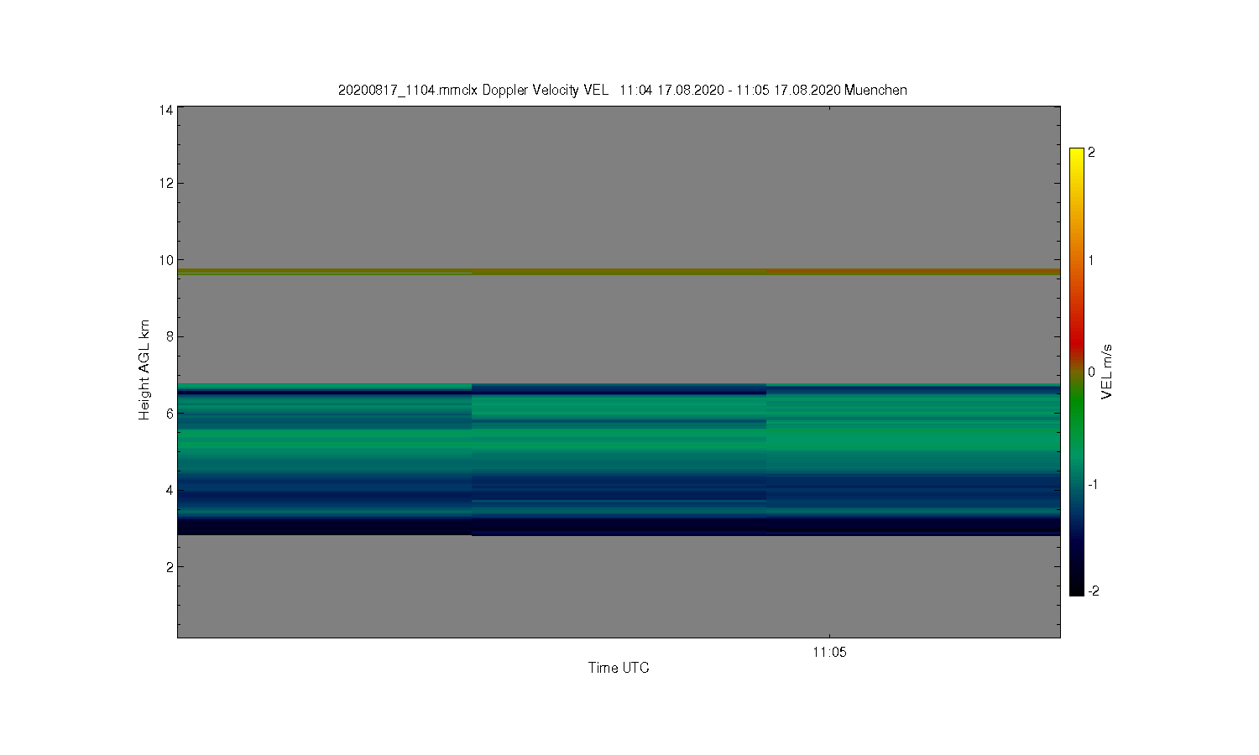Click the 10 km height tick label
This screenshot has height=755, width=1259.
pos(167,260)
